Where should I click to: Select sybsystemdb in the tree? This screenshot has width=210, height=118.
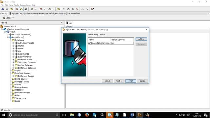click(23, 54)
